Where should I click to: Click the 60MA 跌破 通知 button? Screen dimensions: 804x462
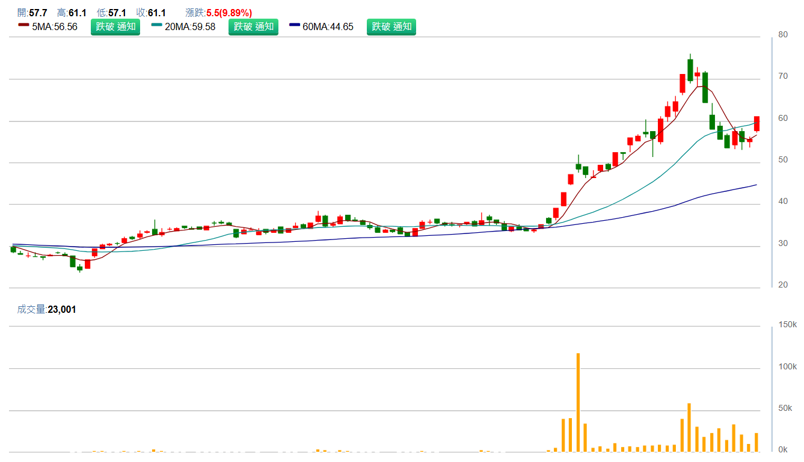click(391, 26)
